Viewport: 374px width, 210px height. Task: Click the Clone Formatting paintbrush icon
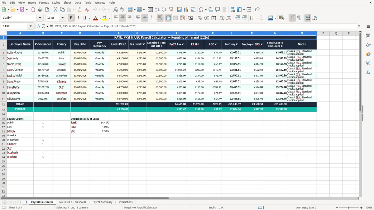(x=80, y=10)
